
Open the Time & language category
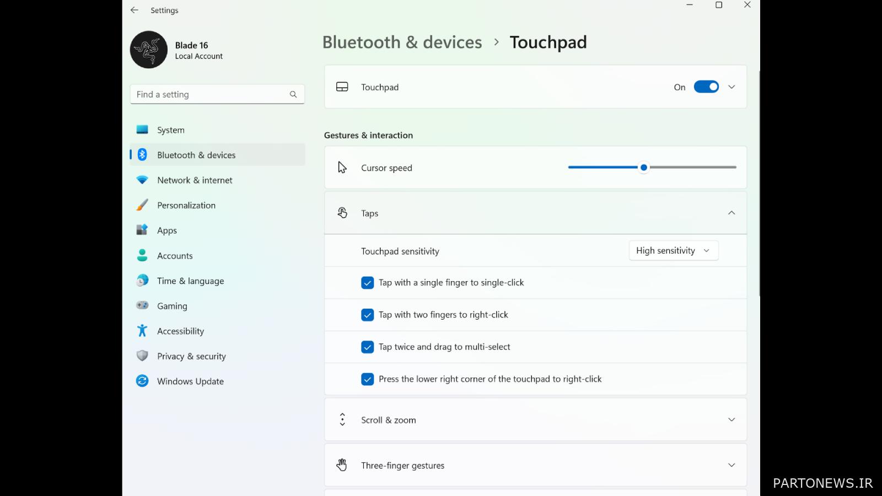pos(190,281)
